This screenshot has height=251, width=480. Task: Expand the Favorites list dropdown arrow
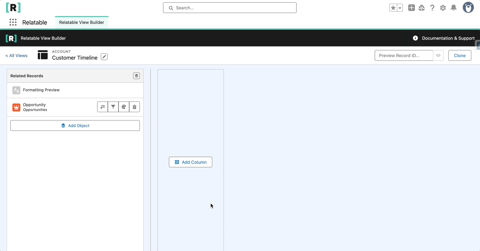400,8
